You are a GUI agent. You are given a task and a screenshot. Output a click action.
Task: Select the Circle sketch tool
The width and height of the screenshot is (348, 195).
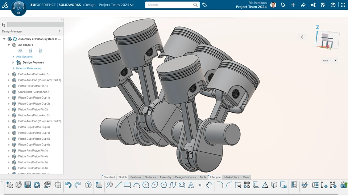pyautogui.click(x=146, y=185)
